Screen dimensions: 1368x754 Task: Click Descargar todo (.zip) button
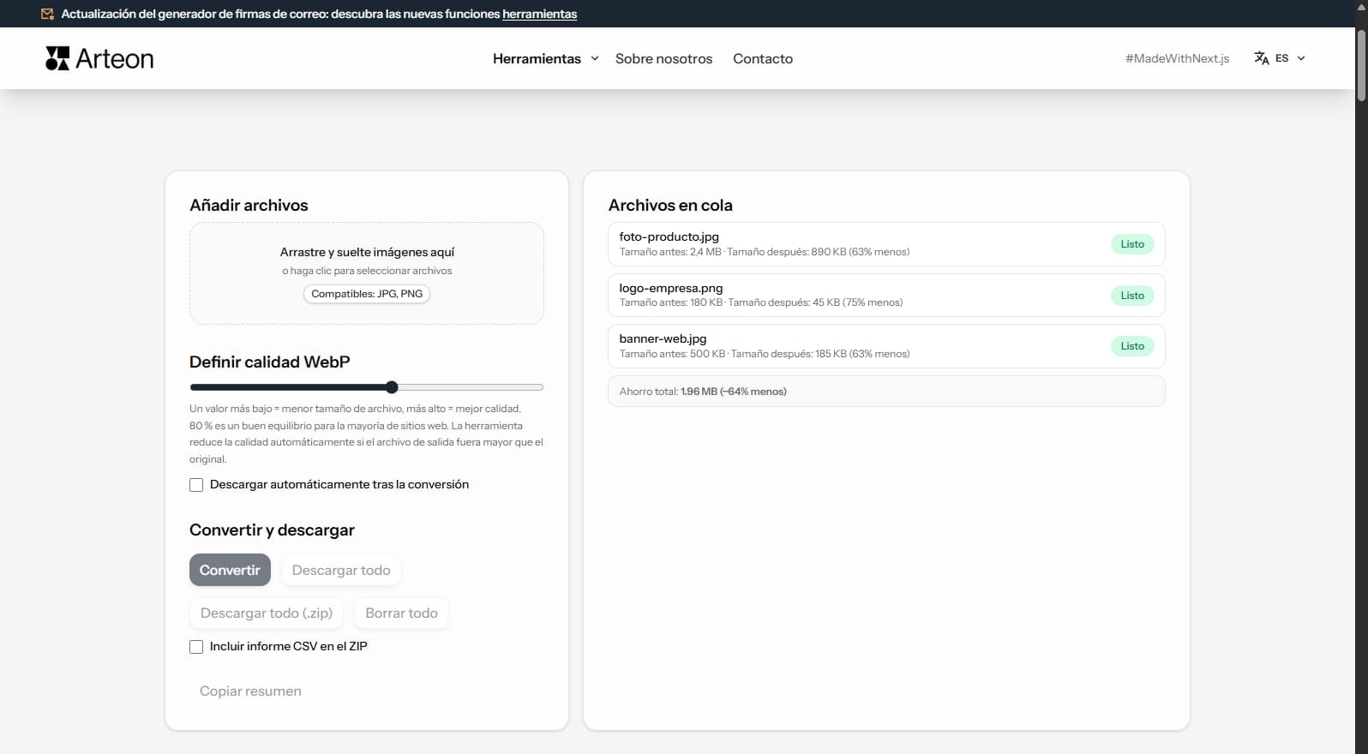[266, 613]
